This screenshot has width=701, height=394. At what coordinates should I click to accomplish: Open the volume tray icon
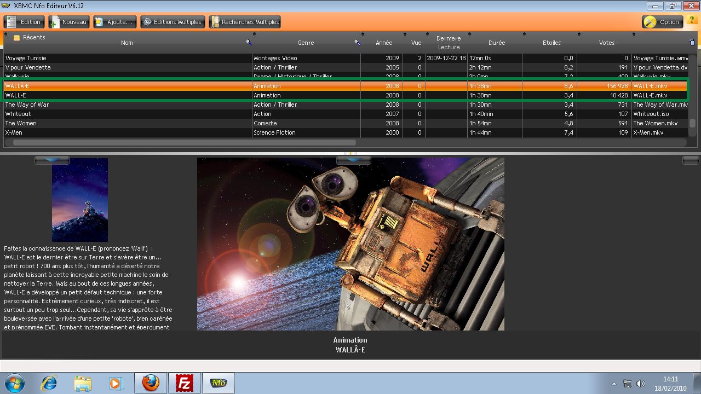640,384
